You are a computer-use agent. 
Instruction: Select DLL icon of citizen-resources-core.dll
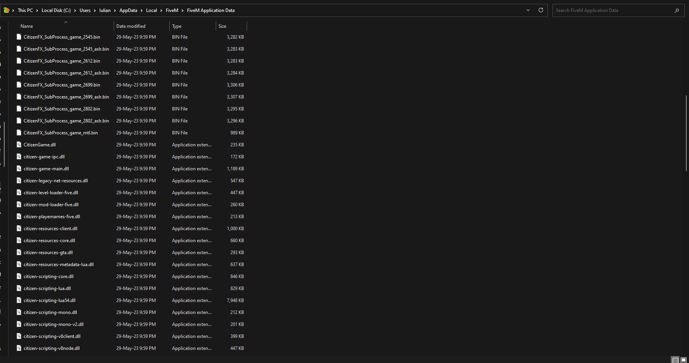pos(19,241)
